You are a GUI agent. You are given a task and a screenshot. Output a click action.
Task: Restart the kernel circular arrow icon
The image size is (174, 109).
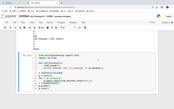(52, 28)
